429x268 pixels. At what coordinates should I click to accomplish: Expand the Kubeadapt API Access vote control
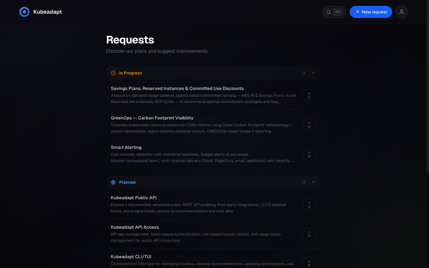point(309,234)
